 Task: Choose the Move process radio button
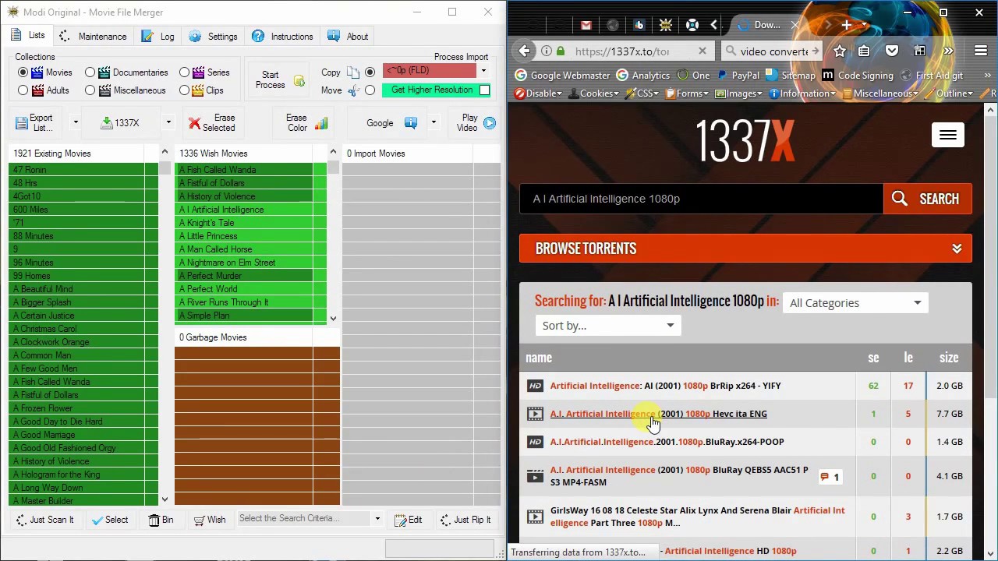coord(370,90)
